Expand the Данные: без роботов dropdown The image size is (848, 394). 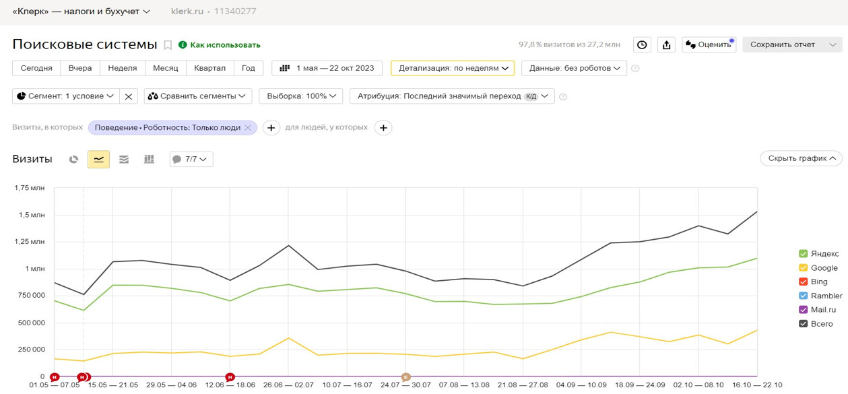[574, 68]
